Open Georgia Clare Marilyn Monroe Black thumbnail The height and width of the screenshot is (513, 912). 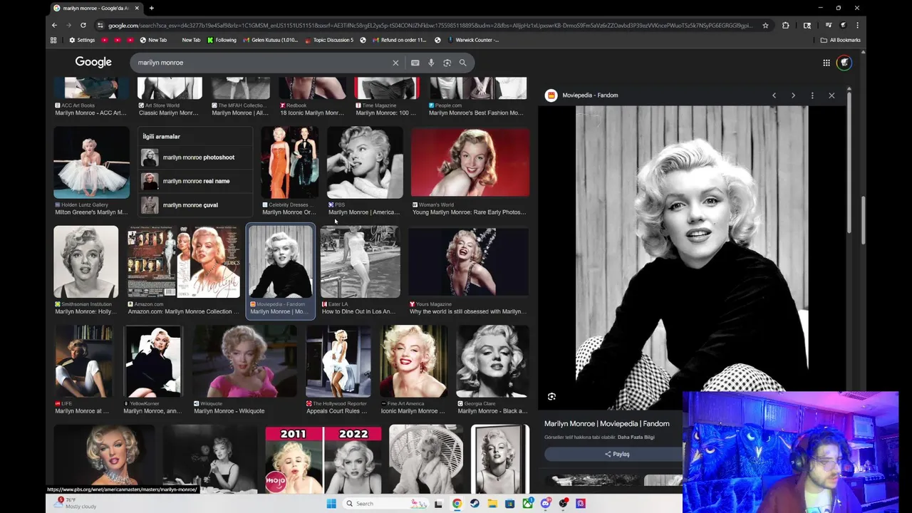click(492, 361)
